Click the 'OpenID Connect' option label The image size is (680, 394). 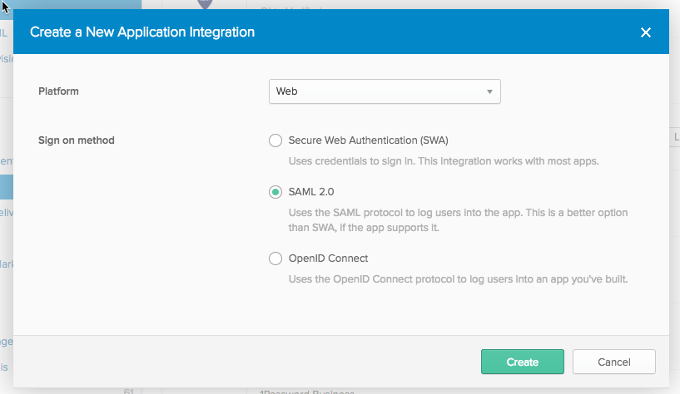click(x=328, y=259)
